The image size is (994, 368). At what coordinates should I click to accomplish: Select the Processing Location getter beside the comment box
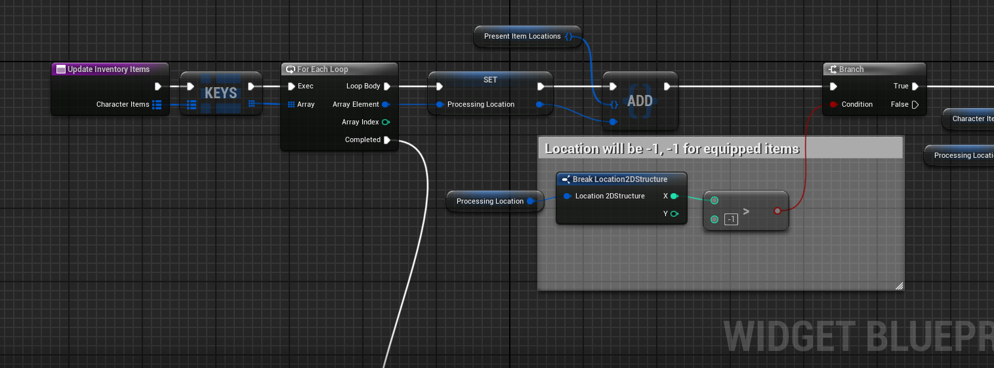point(495,201)
